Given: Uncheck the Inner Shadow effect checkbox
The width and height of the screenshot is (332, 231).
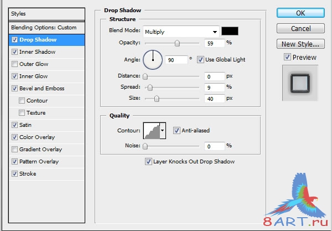Looking at the screenshot, I should (14, 52).
